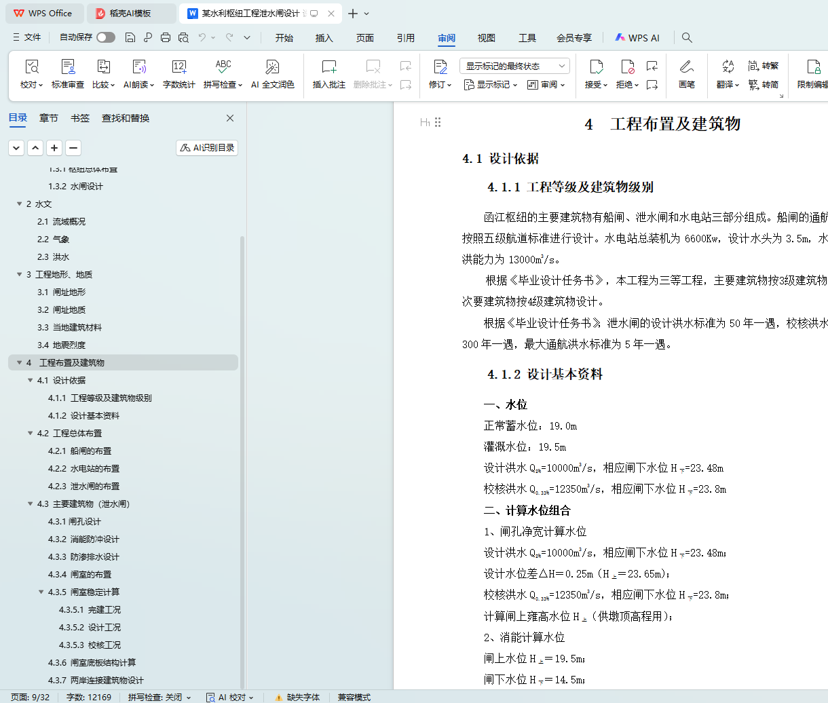Viewport: 828px width, 703px height.
Task: Open the 书签 tab in navigation pane
Action: pyautogui.click(x=80, y=118)
